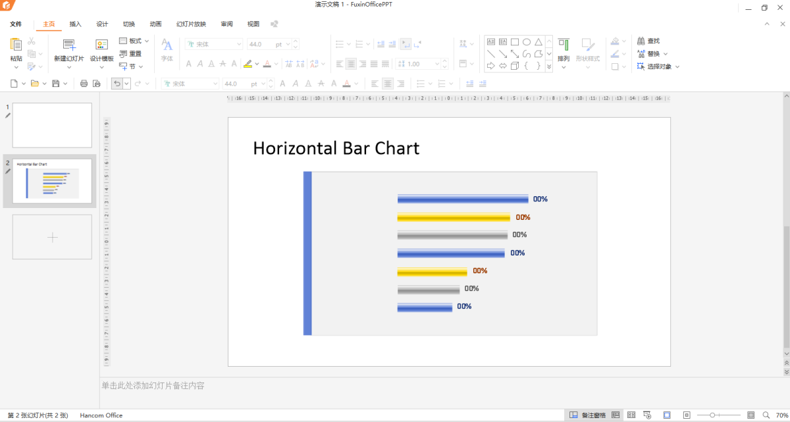This screenshot has width=790, height=422.
Task: Select slide 2 Horizontal Bar Chart thumbnail
Action: [52, 180]
